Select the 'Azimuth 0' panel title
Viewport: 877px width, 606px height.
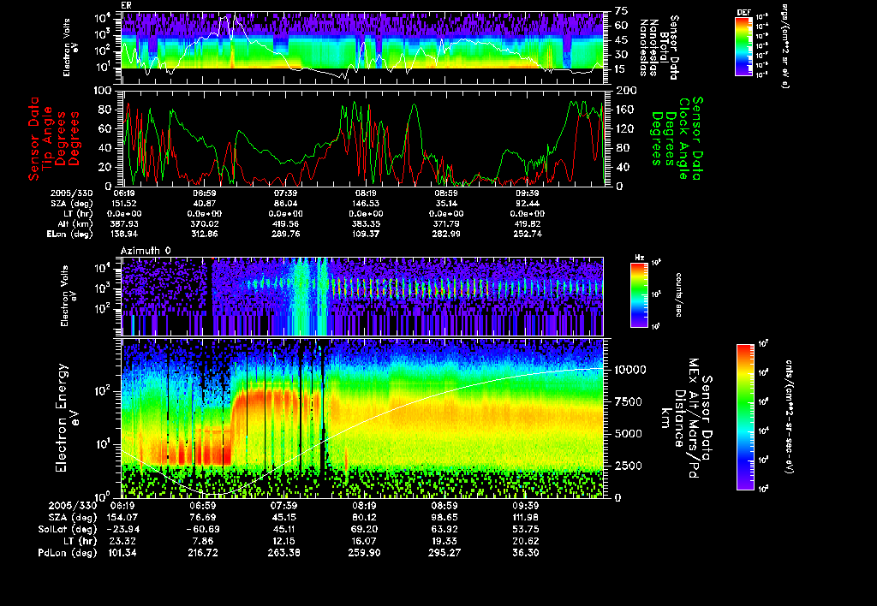(x=146, y=251)
